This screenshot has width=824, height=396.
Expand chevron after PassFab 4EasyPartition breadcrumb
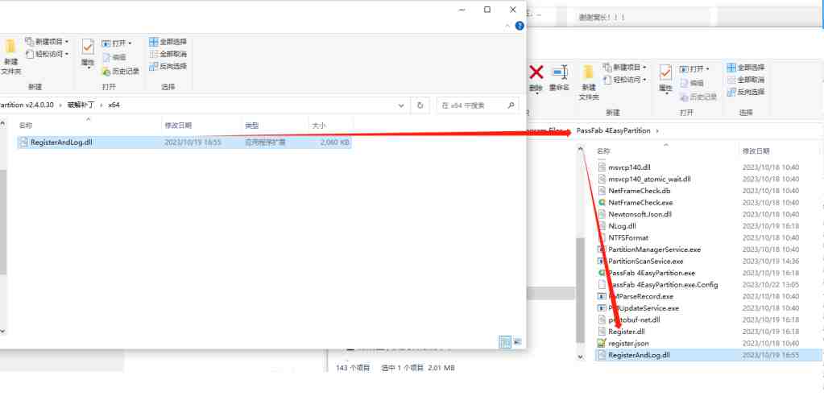pyautogui.click(x=657, y=130)
